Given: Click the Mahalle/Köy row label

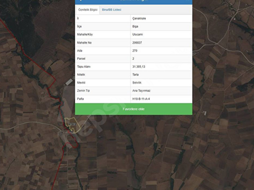Looking at the screenshot, I should tap(85, 34).
